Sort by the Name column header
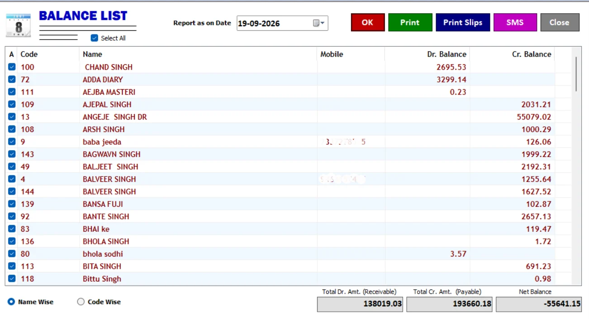 pyautogui.click(x=198, y=54)
